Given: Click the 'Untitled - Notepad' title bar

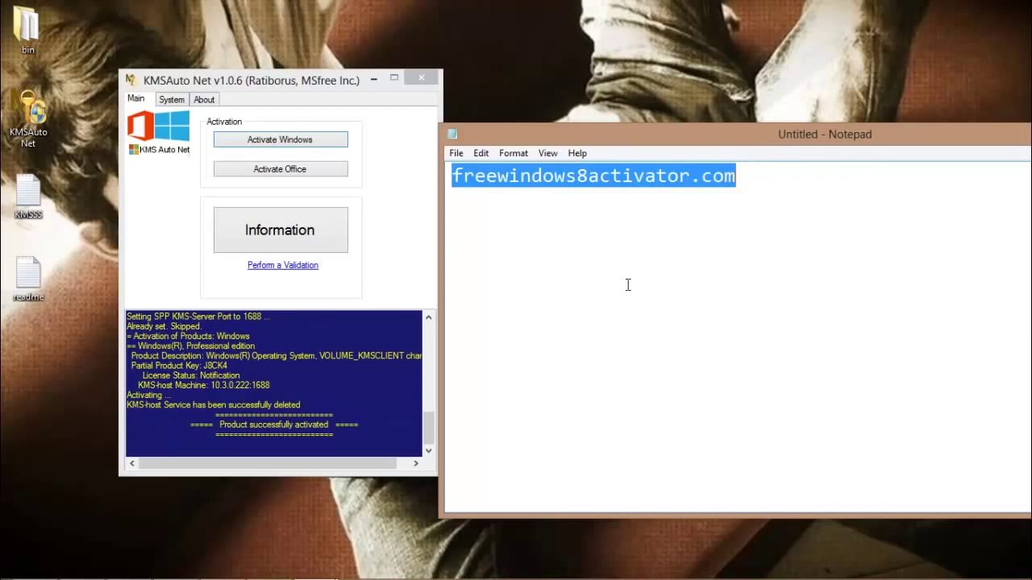Looking at the screenshot, I should [825, 135].
